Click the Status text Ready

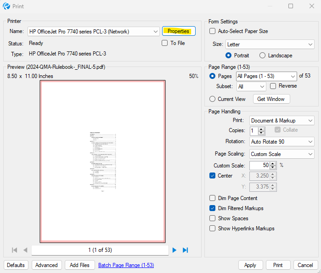pos(36,43)
